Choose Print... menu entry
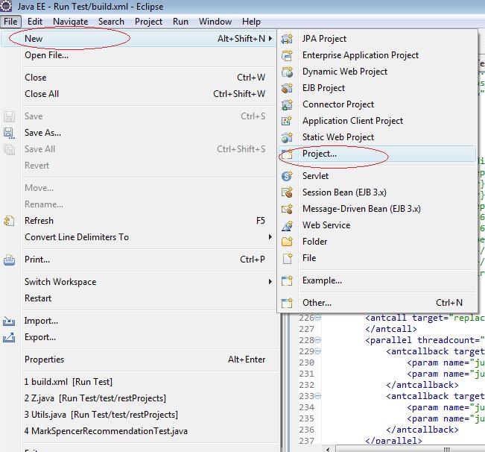The image size is (485, 452). [x=138, y=260]
